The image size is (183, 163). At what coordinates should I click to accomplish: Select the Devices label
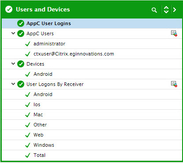pyautogui.click(x=35, y=64)
